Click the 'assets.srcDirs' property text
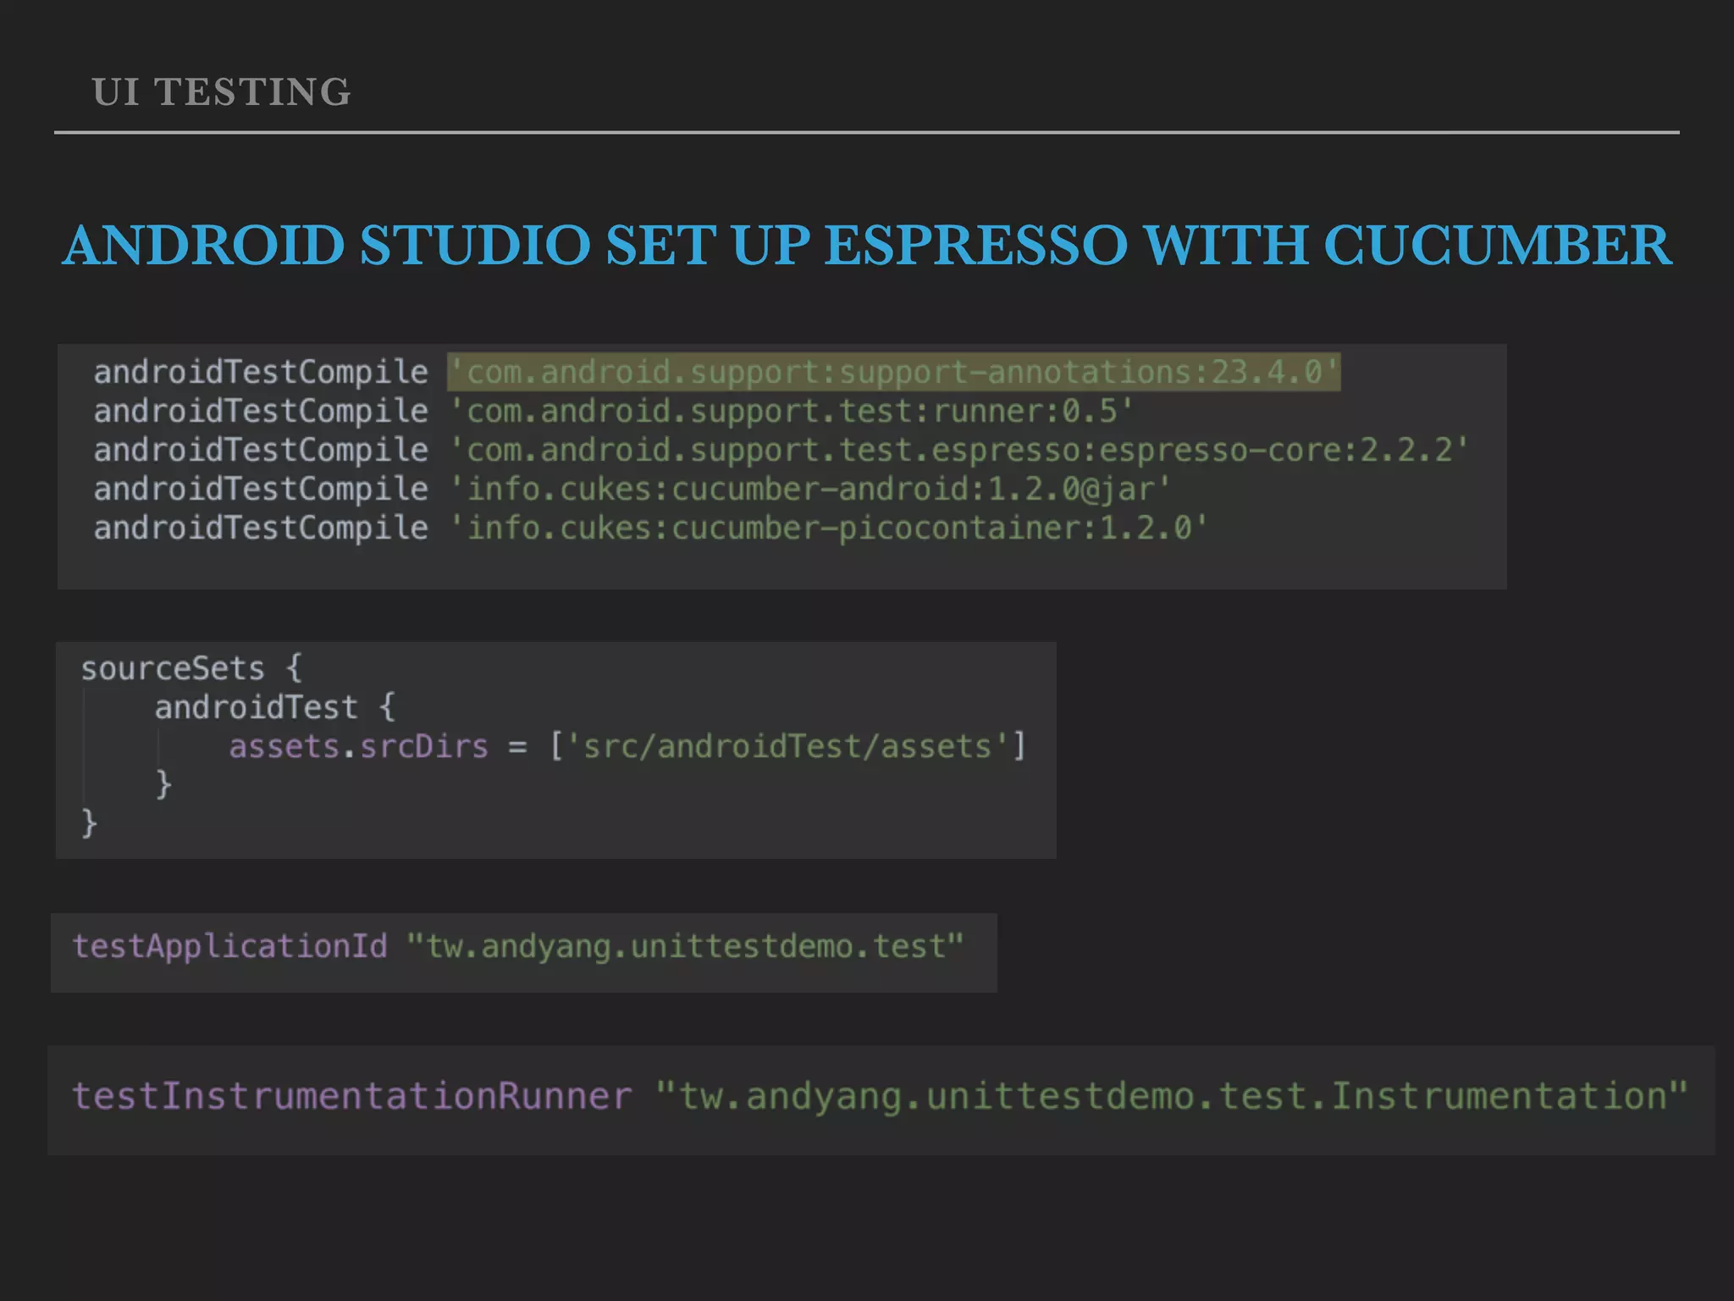This screenshot has width=1734, height=1301. (359, 746)
